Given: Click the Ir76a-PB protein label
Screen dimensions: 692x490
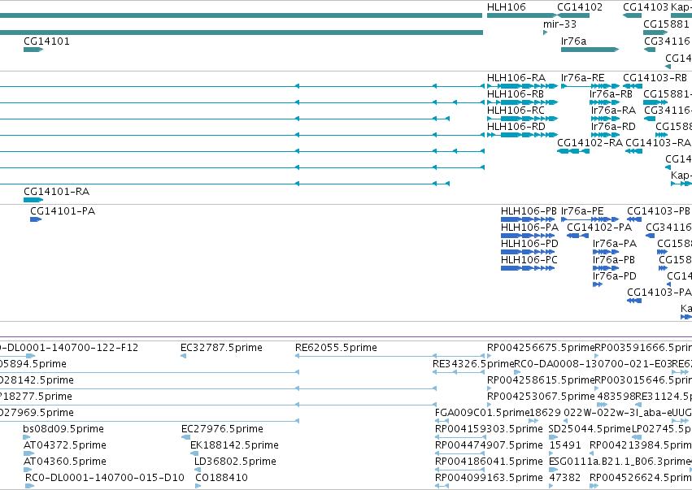Looking at the screenshot, I should [x=614, y=260].
